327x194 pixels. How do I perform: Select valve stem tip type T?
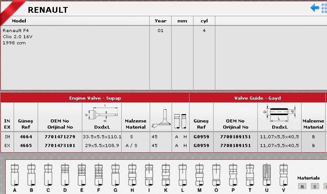(x=250, y=178)
